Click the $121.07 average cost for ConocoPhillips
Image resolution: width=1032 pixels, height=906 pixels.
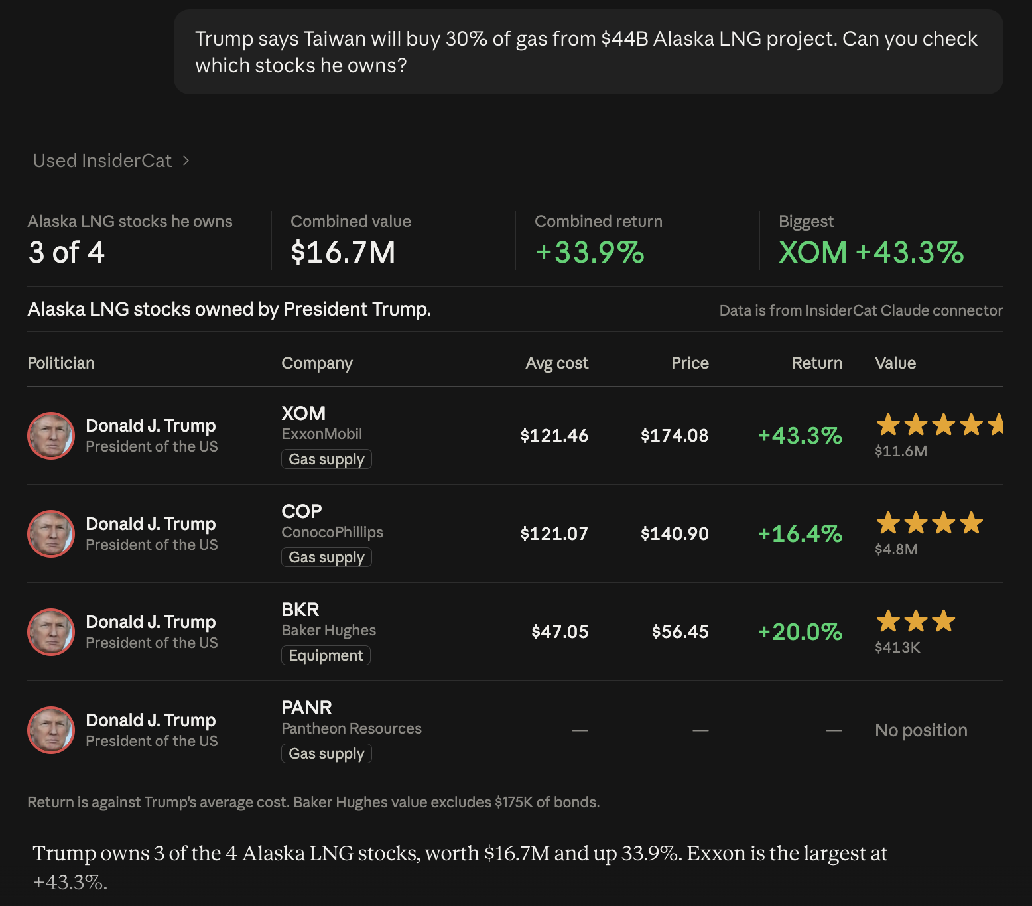tap(554, 534)
